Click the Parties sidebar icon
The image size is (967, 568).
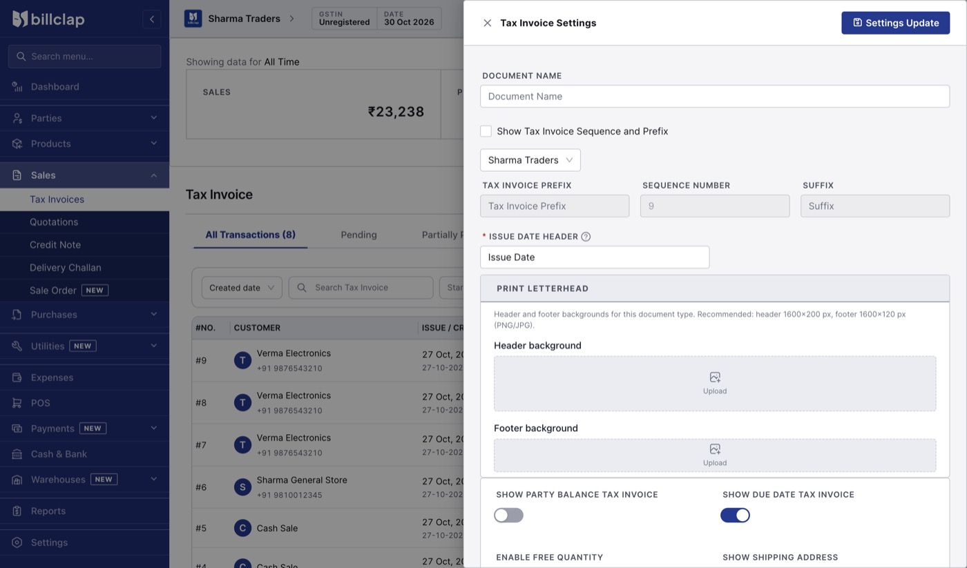[x=17, y=118]
